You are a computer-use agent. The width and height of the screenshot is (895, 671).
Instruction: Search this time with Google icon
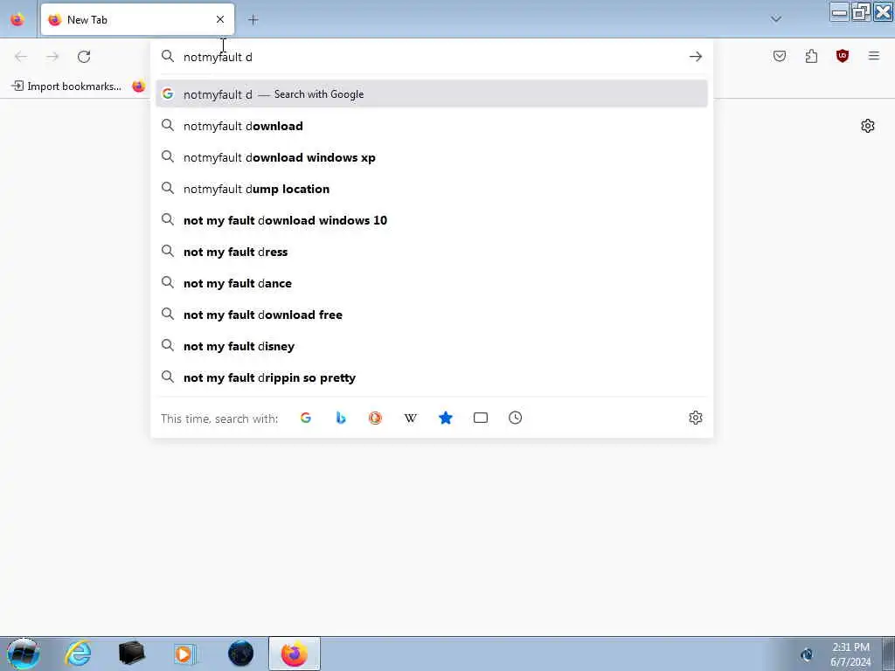pos(305,419)
